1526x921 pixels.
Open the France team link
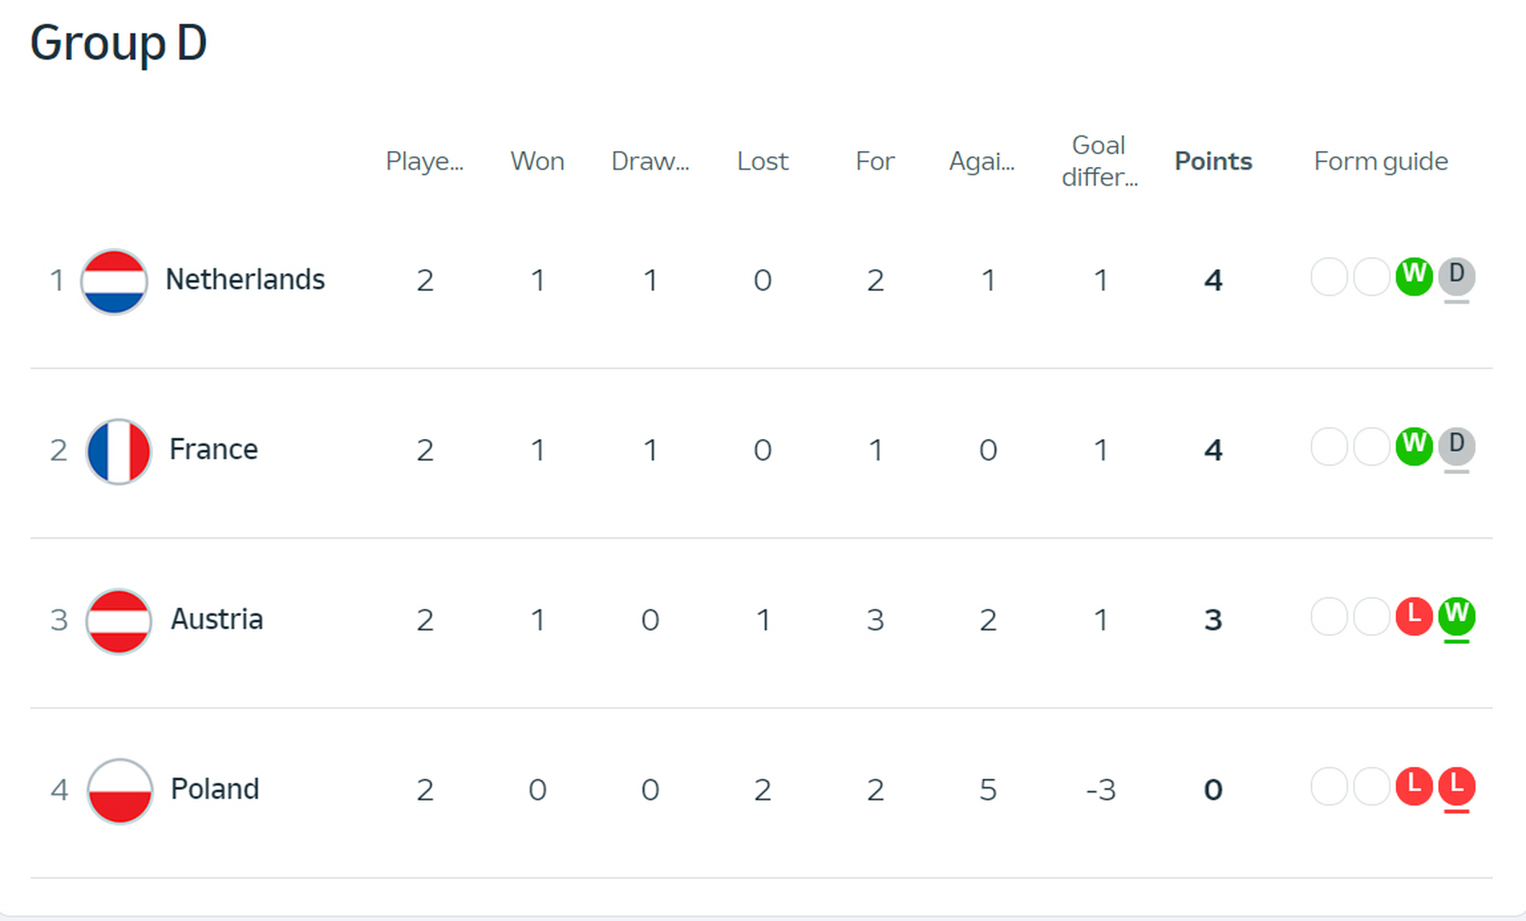coord(213,450)
